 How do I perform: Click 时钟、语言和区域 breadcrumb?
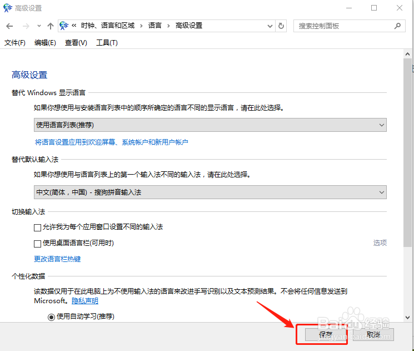(x=108, y=26)
